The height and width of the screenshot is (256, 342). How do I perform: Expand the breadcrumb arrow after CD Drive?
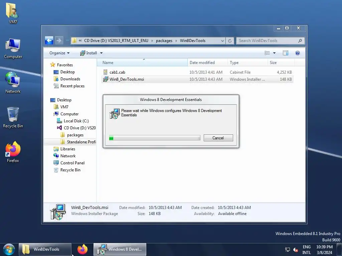(152, 41)
